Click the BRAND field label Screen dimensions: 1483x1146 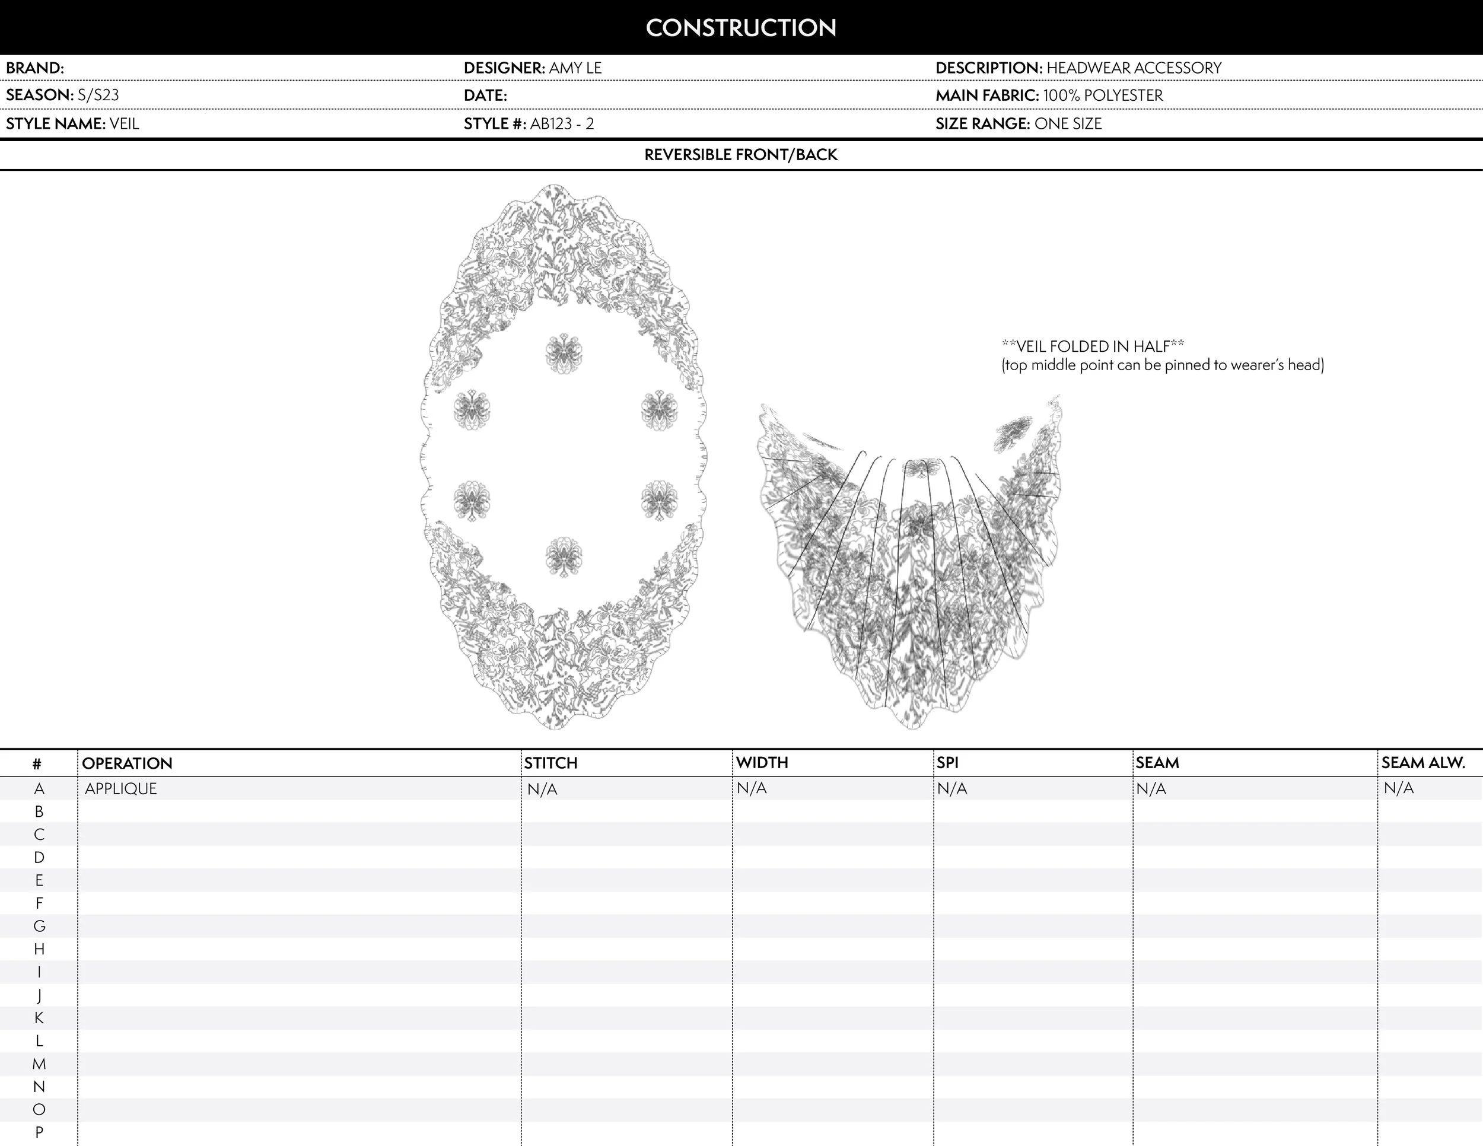click(36, 68)
